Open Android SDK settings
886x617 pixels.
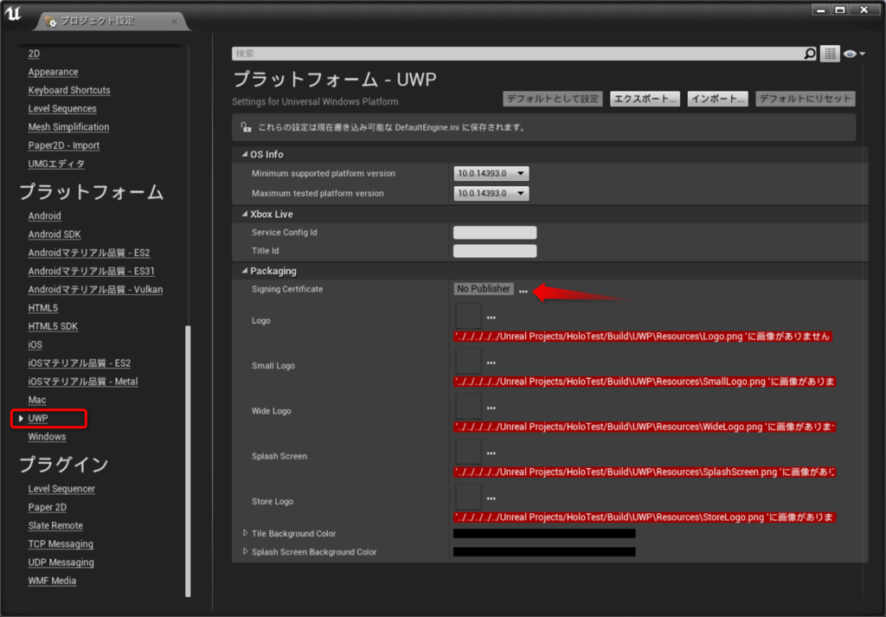[55, 235]
